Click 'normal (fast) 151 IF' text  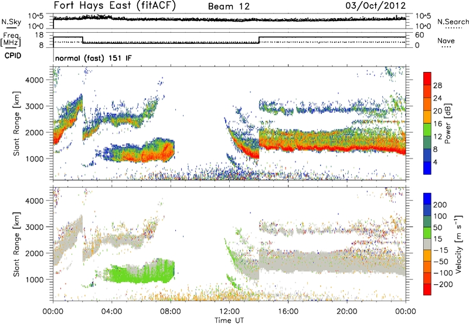coord(93,58)
